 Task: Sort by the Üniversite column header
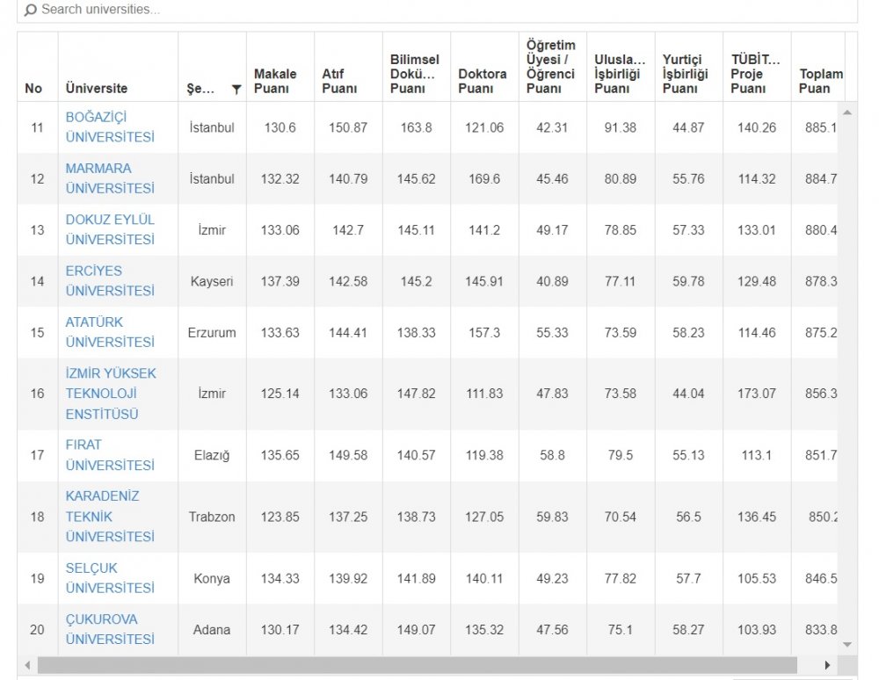click(x=97, y=89)
